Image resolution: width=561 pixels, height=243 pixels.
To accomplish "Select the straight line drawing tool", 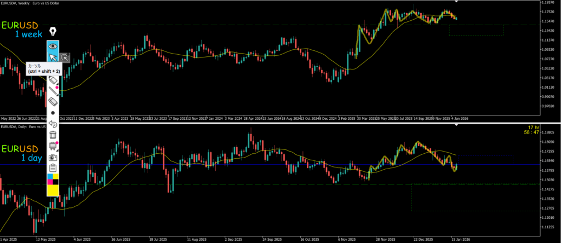I will click(x=53, y=91).
